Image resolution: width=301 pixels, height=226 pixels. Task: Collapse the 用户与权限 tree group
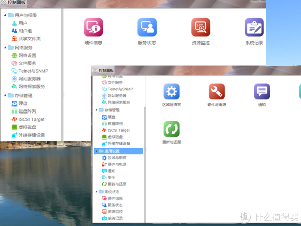[5, 15]
